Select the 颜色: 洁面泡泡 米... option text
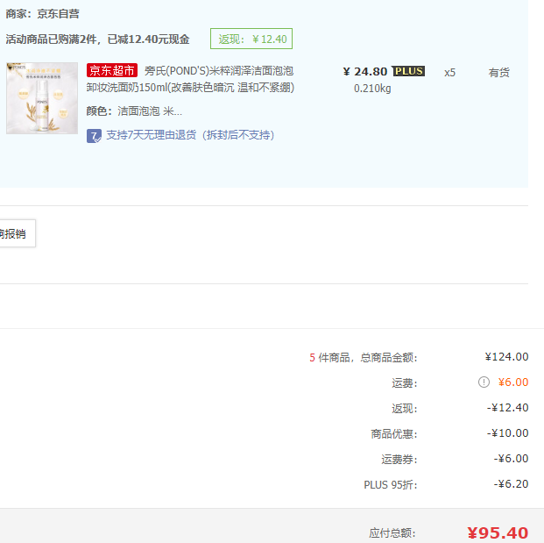The image size is (544, 543). [134, 111]
